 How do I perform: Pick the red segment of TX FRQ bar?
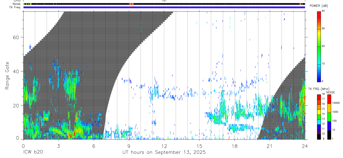pyautogui.click(x=319, y=97)
